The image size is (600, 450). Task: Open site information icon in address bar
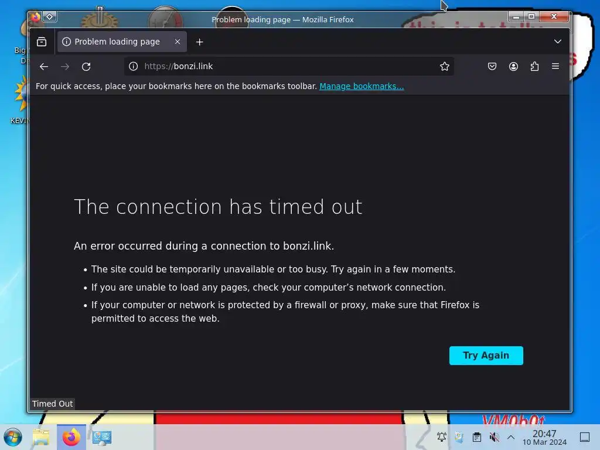pos(133,66)
